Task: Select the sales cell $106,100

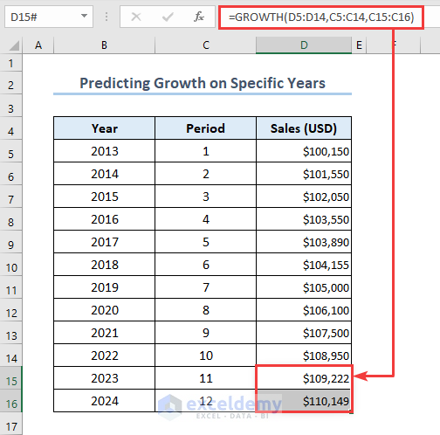Action: (x=304, y=310)
